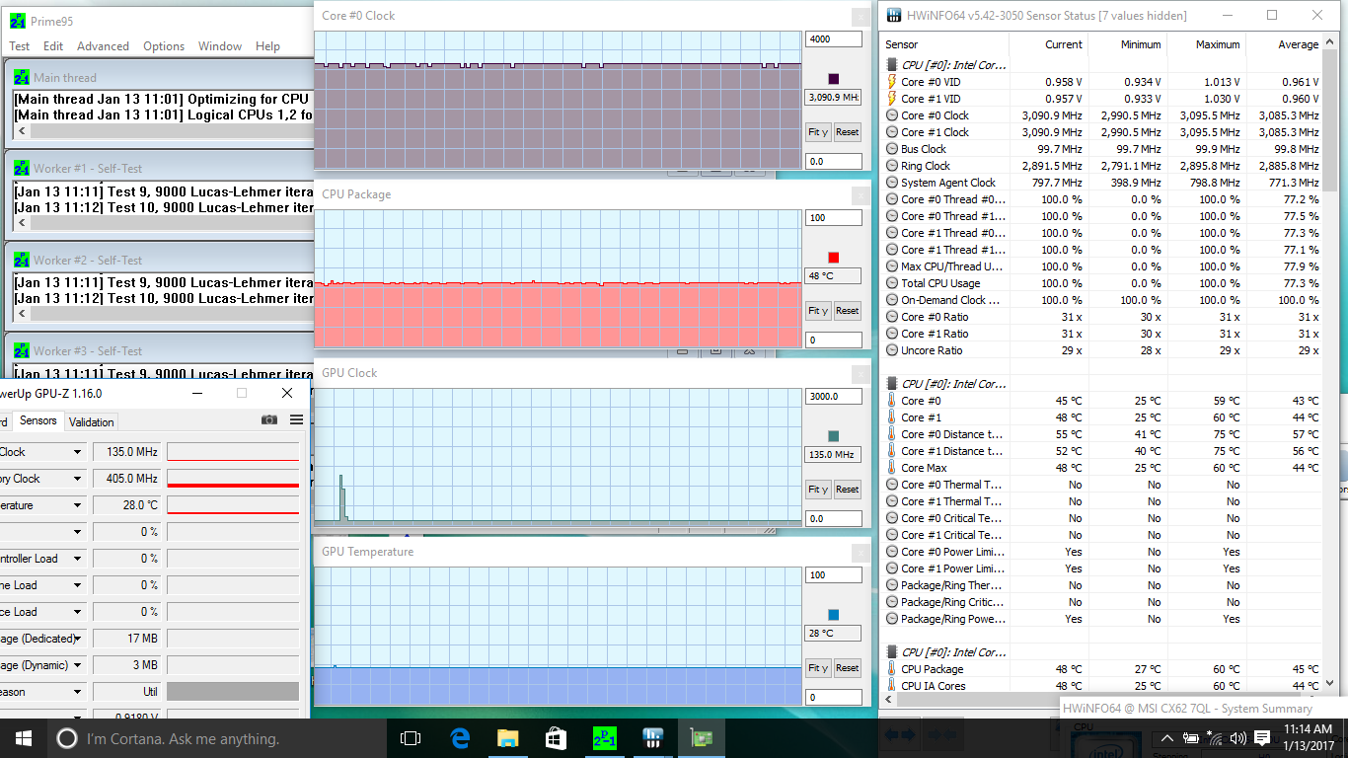Click Reset in GPU Clock graph
1348x758 pixels.
click(x=847, y=490)
